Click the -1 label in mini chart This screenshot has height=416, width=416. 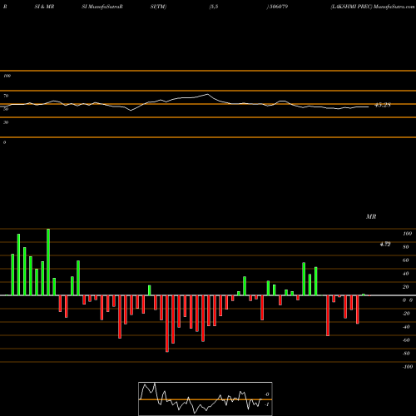(x=266, y=404)
